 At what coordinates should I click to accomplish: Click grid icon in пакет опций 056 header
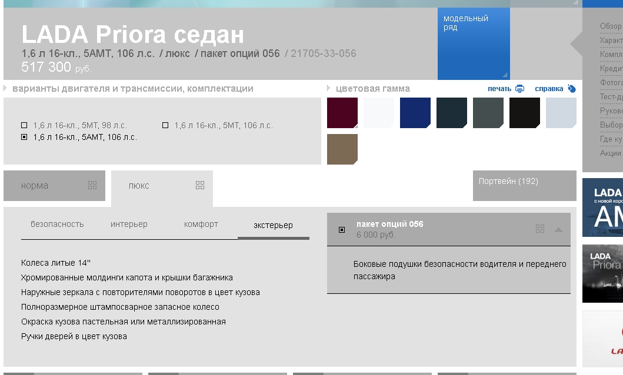coord(540,229)
